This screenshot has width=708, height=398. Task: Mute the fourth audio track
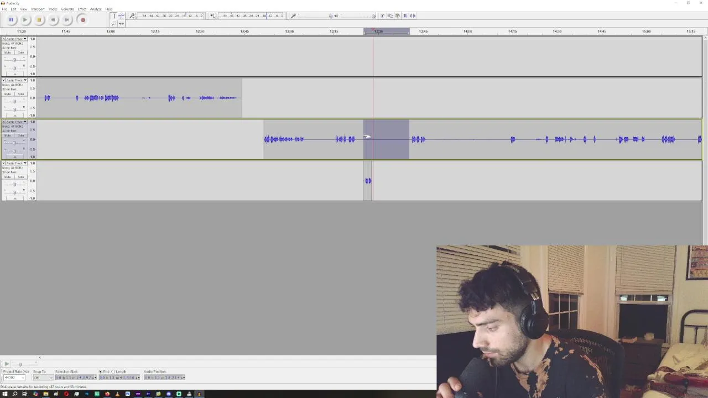[8, 177]
